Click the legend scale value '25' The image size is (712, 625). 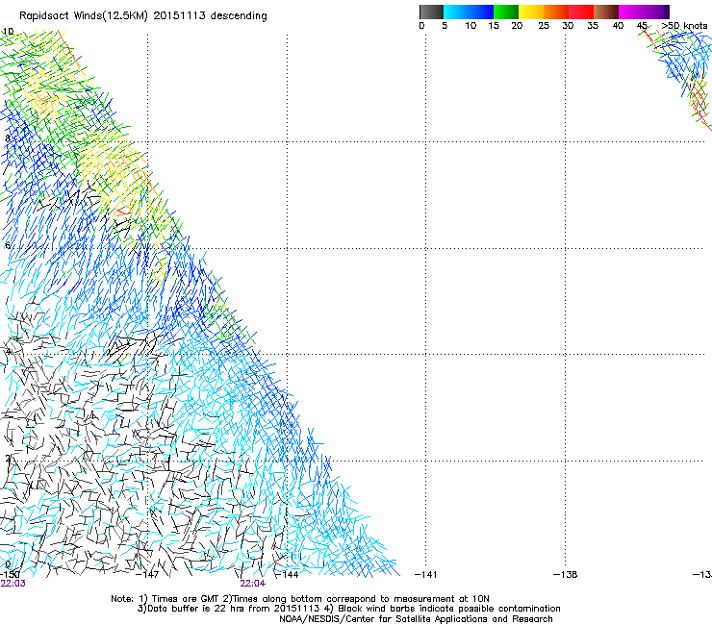point(544,26)
